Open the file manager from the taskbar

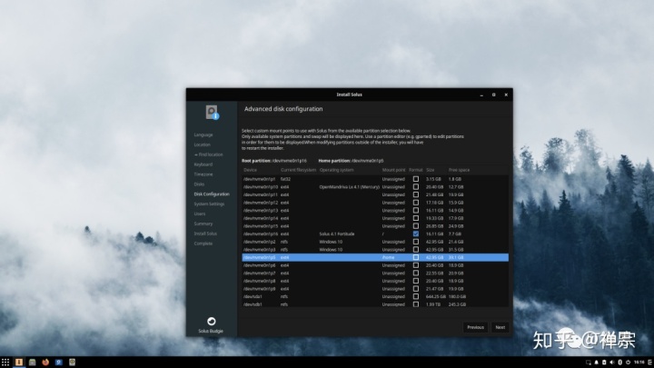[32, 363]
